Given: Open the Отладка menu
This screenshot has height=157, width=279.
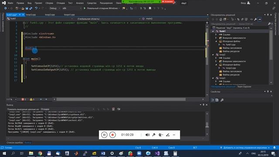Looking at the screenshot, I should pyautogui.click(x=61, y=3).
